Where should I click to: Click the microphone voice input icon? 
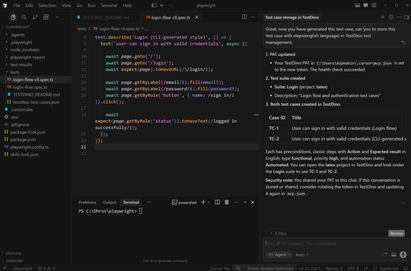tap(403, 255)
